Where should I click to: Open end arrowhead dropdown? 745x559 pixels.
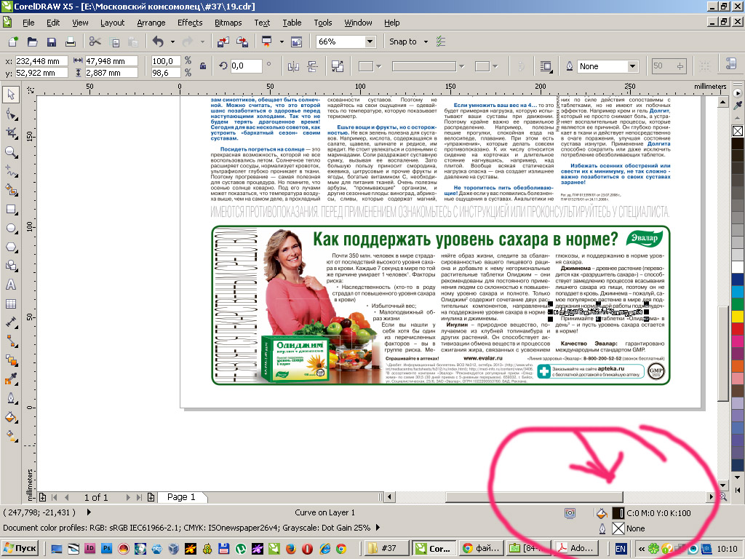[x=495, y=66]
